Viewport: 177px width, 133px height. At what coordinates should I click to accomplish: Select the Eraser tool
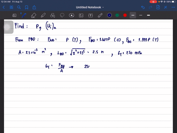(x=34, y=16)
